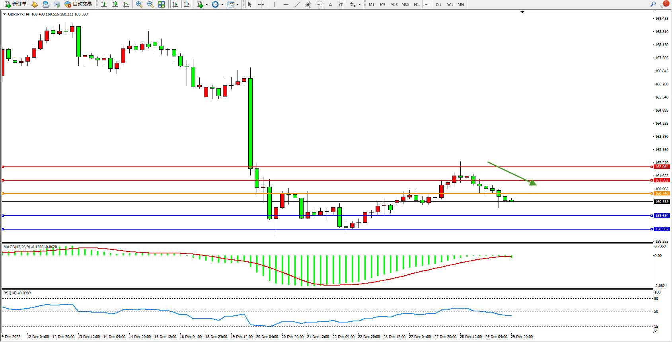The width and height of the screenshot is (672, 342).
Task: Switch to the D1 timeframe
Action: (438, 4)
